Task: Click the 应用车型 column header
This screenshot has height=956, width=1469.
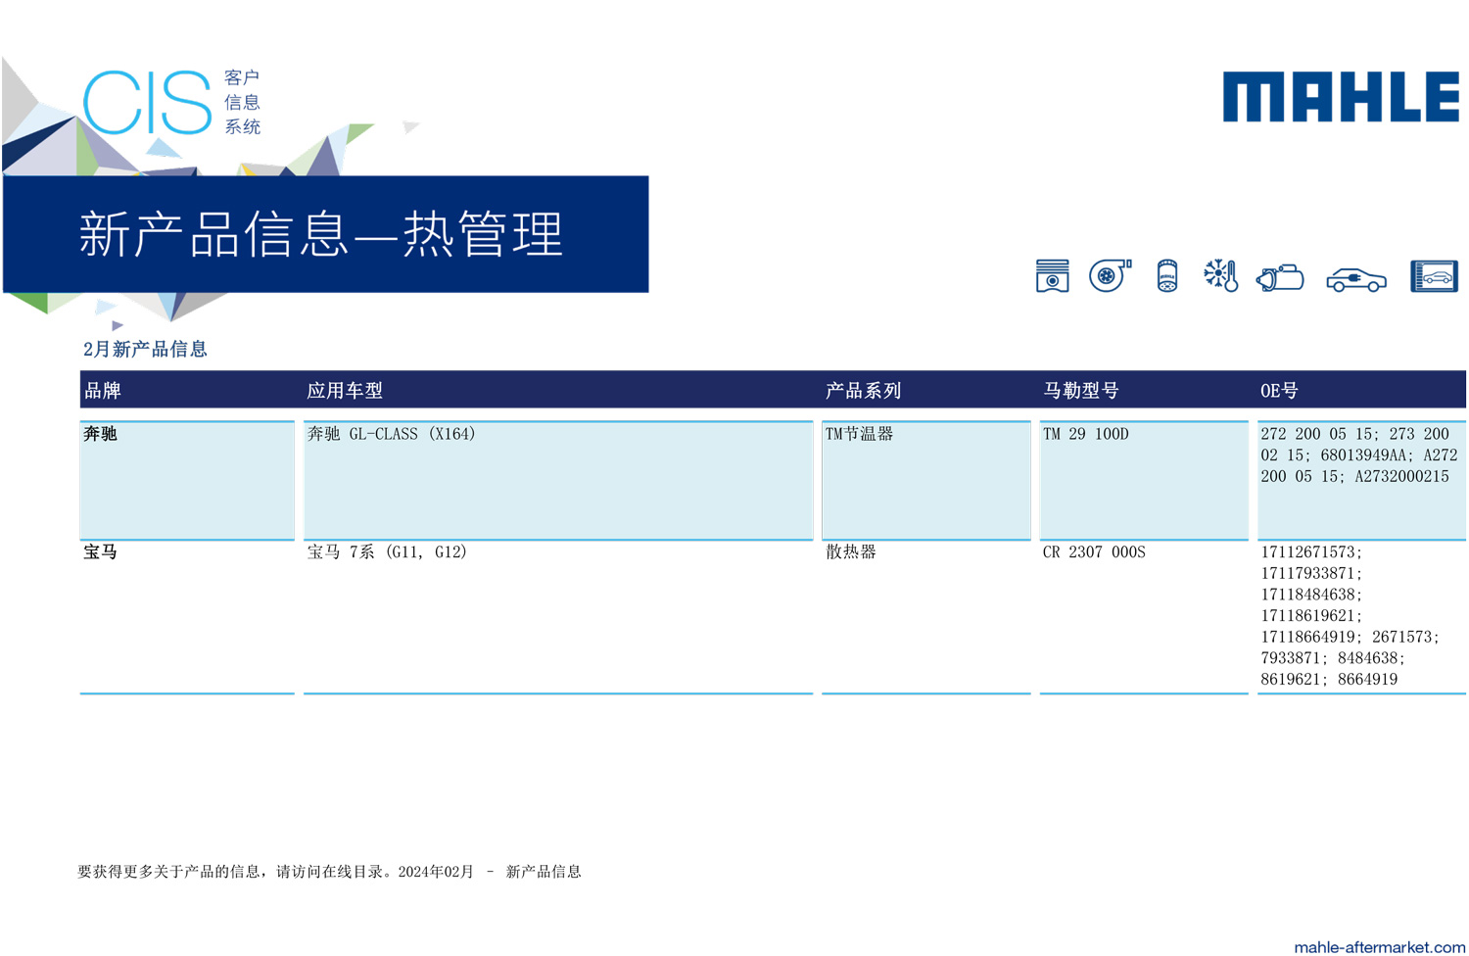Action: click(345, 391)
